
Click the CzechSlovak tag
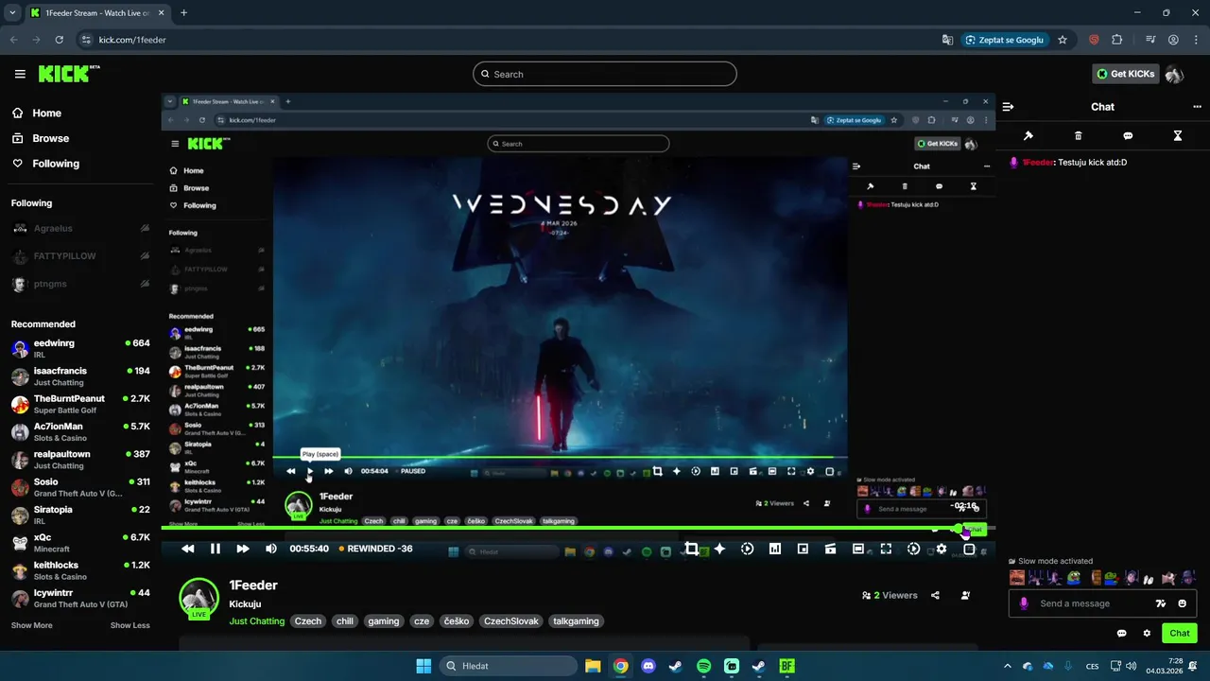point(511,621)
